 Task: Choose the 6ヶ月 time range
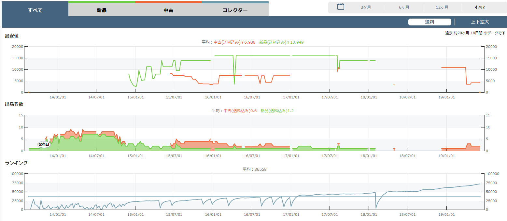pos(404,7)
